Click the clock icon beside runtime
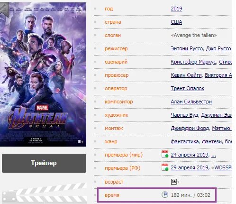Viewport: 236px width, 204px height. click(165, 195)
